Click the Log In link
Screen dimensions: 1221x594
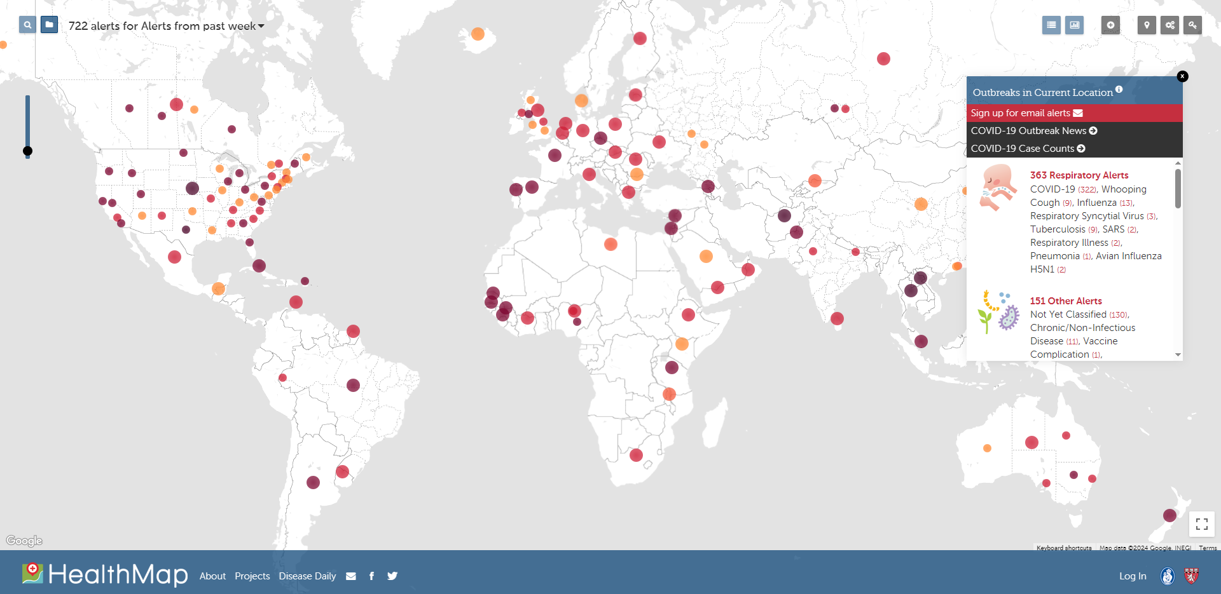(1133, 576)
